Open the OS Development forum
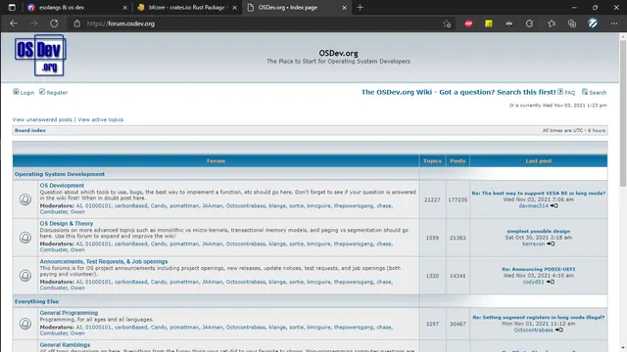Image resolution: width=627 pixels, height=352 pixels. click(62, 186)
